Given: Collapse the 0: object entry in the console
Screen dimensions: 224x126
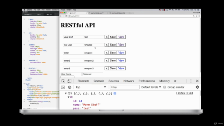Looking at the screenshot, I should 69,97.
